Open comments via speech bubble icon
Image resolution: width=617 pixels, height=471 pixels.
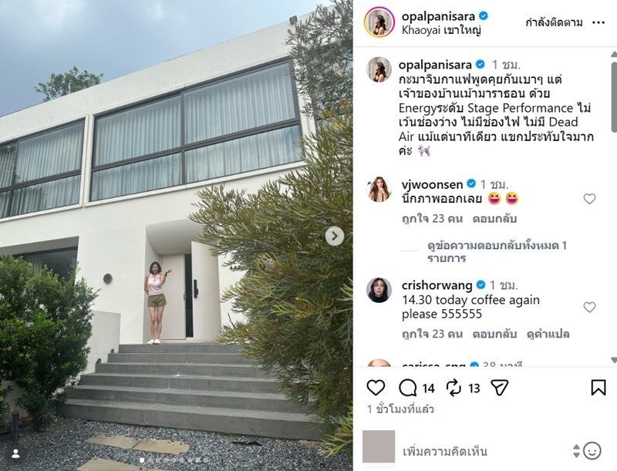[x=407, y=388]
